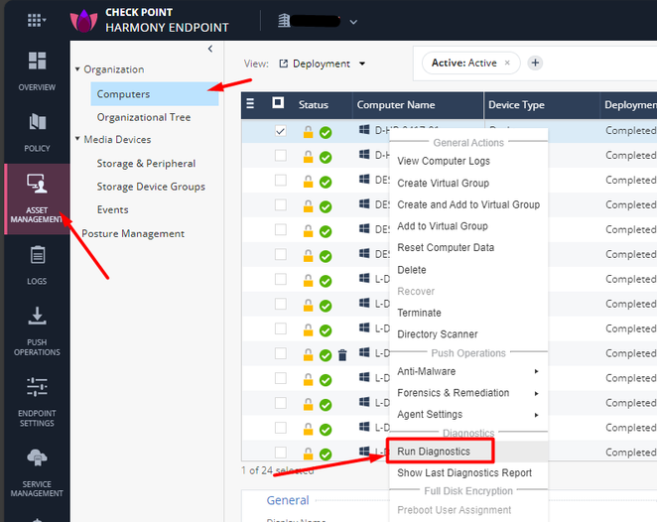The image size is (657, 522).
Task: Remove the Active filter chip
Action: pyautogui.click(x=507, y=63)
